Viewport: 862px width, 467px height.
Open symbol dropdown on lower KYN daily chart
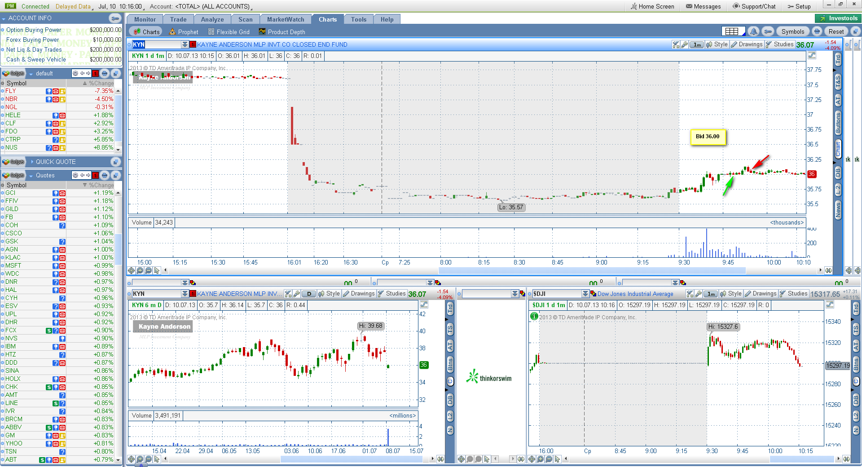tap(185, 294)
